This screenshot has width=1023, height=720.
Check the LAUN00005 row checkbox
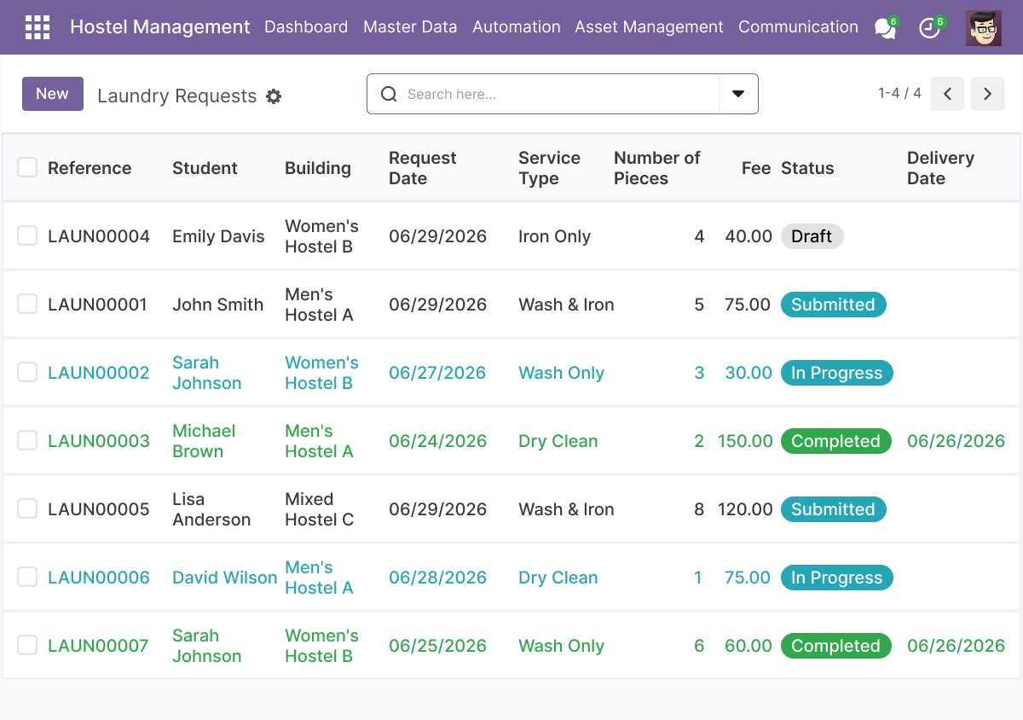tap(27, 508)
